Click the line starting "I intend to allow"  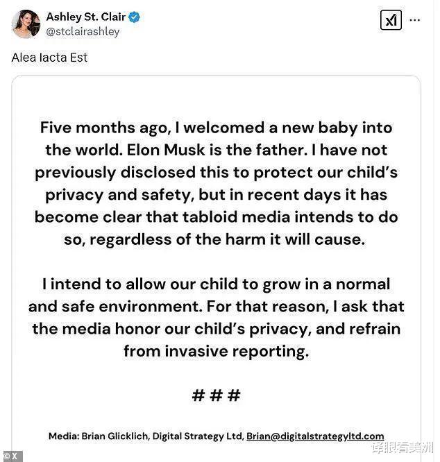point(216,284)
